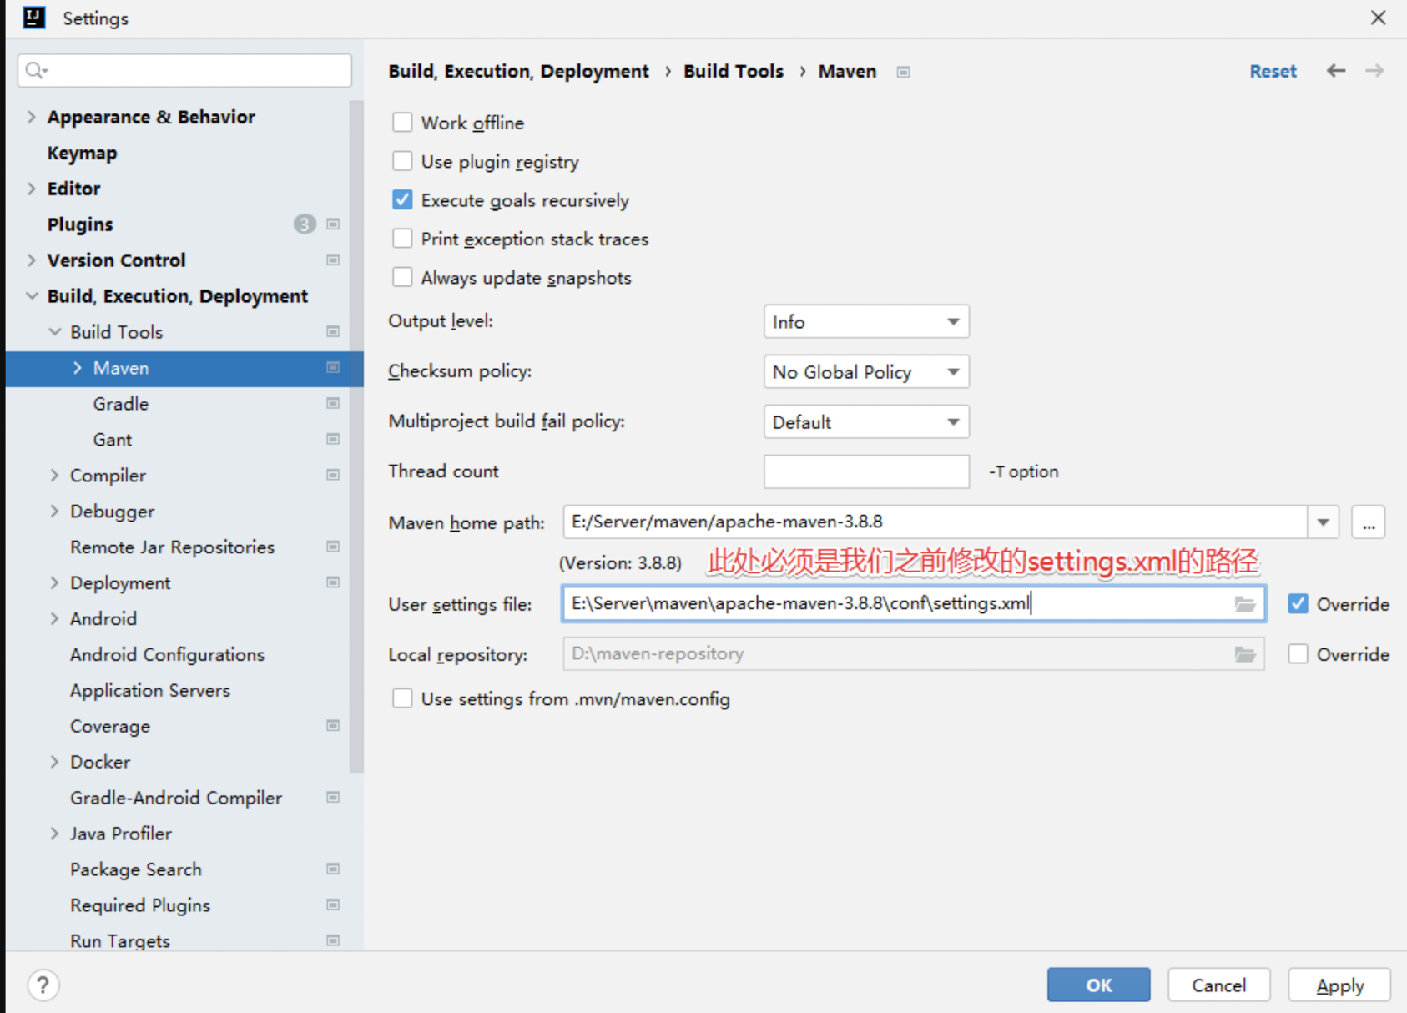Enable Use settings from .mvn/maven.config
Viewport: 1407px width, 1013px height.
click(402, 698)
